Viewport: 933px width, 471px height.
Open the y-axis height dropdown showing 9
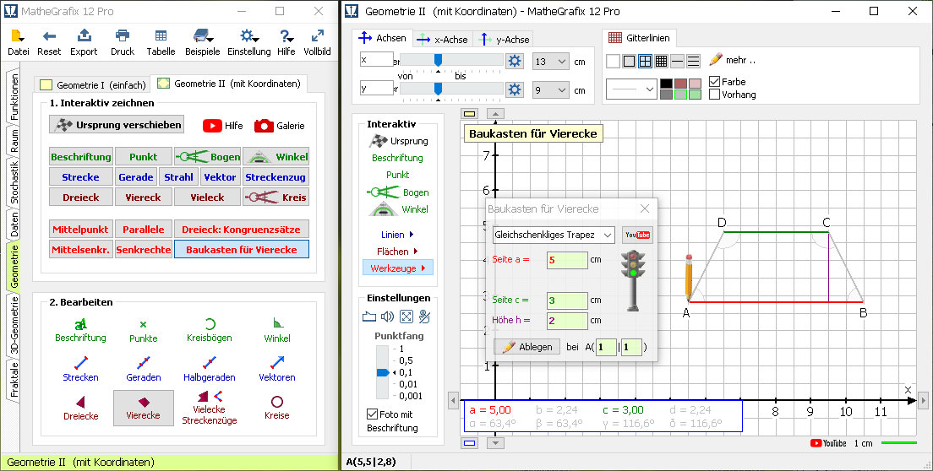tap(551, 90)
